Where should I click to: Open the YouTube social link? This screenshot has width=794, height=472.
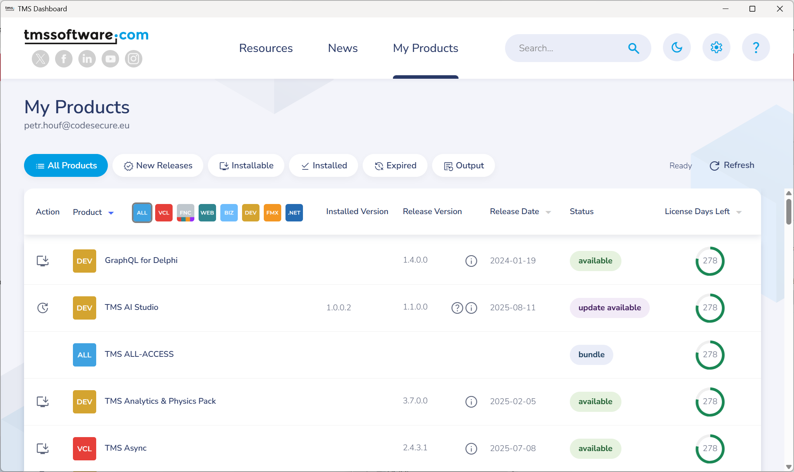point(110,59)
